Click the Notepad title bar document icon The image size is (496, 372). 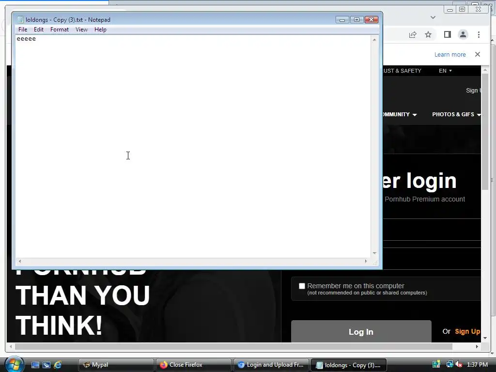(20, 19)
